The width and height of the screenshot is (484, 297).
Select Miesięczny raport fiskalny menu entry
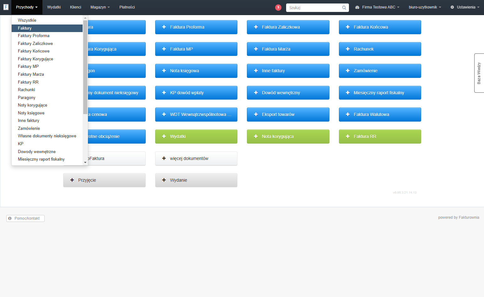pyautogui.click(x=47, y=159)
